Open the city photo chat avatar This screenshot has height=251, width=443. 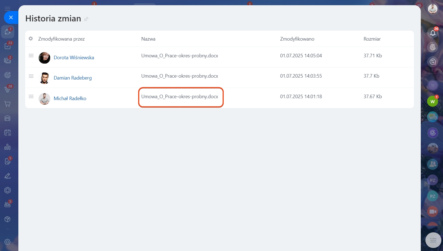(433, 149)
